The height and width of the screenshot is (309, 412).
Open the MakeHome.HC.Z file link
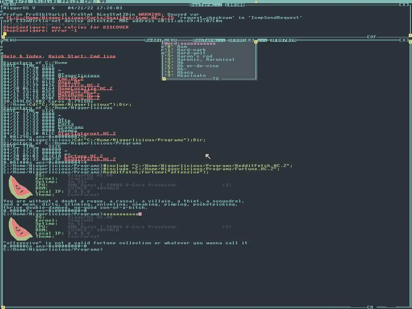(x=79, y=95)
